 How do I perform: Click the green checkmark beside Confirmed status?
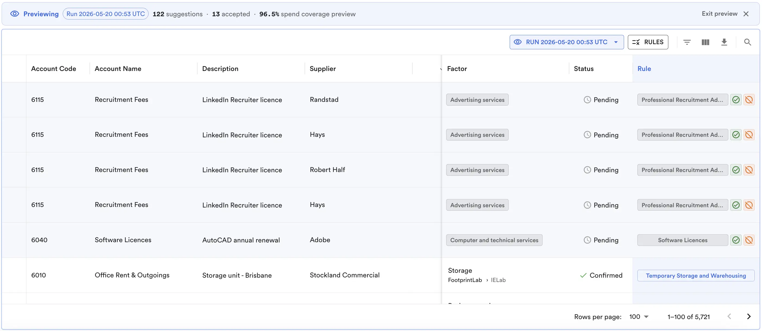(583, 275)
